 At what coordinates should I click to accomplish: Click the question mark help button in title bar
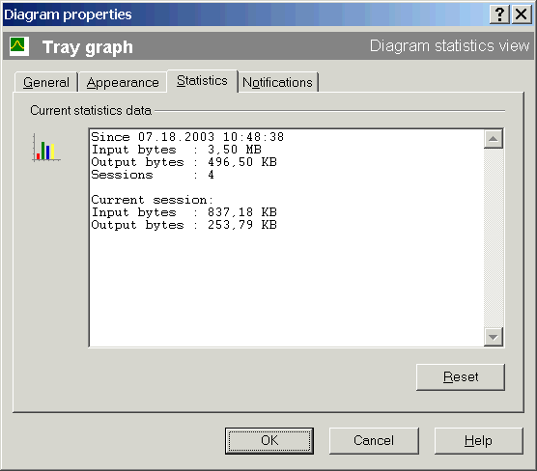[x=499, y=14]
